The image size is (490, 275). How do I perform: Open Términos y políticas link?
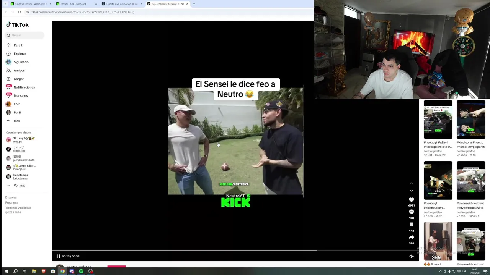click(x=18, y=208)
